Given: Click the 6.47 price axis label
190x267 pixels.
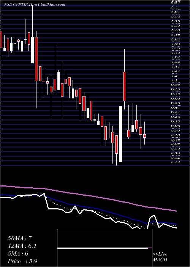Looking at the screenshot, I should [x=176, y=108].
